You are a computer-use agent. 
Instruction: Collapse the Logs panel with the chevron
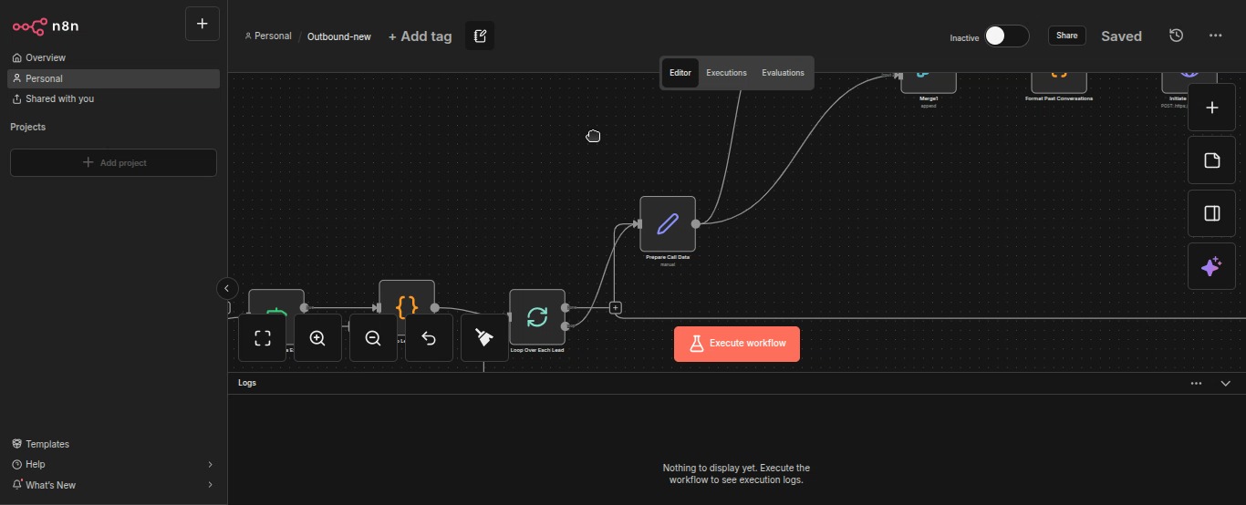[x=1226, y=384]
